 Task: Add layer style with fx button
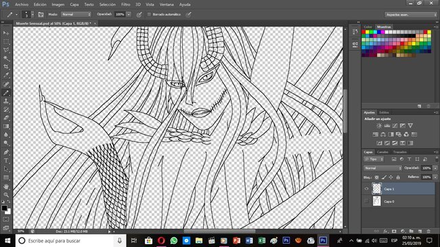(x=385, y=231)
